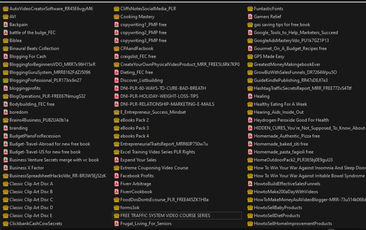Click the PDF icon for battle of the bulge_FEC
The width and height of the screenshot is (366, 230).
(x=5, y=33)
